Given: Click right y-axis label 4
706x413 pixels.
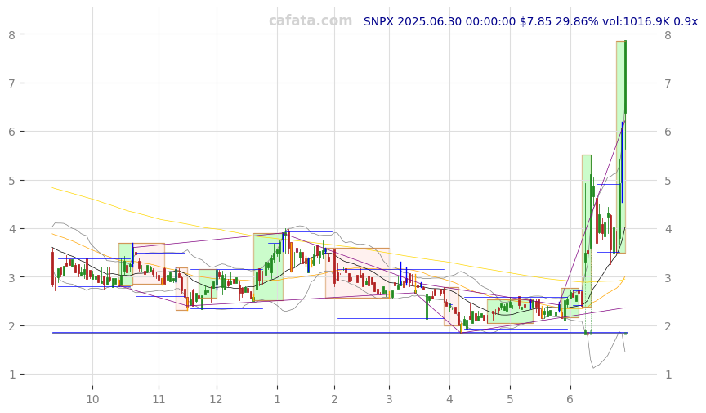Looking at the screenshot, I should [x=668, y=229].
